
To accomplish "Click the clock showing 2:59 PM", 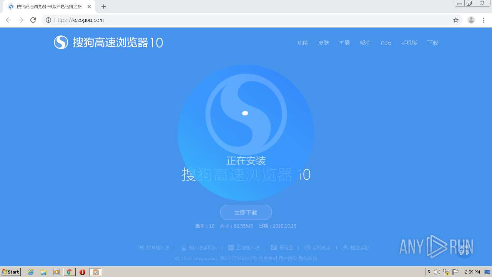I will [472, 272].
